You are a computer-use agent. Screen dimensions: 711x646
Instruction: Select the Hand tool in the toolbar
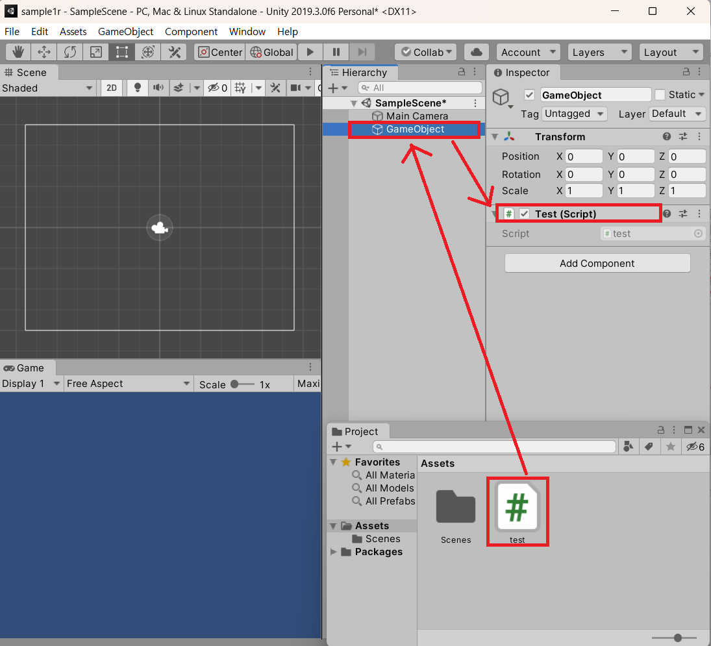pos(18,52)
